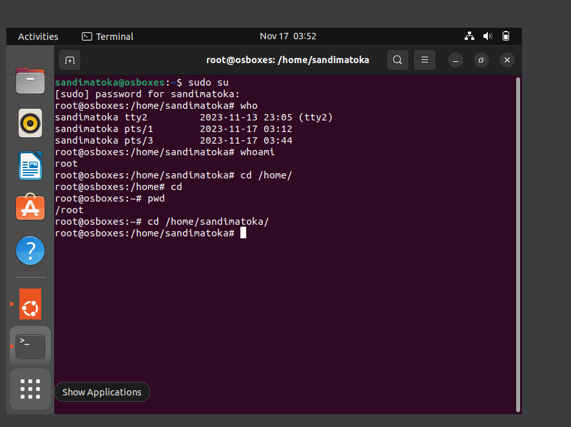571x427 pixels.
Task: Open the Activities overview
Action: [38, 37]
